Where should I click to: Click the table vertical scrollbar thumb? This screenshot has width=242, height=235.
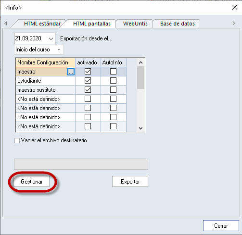click(140, 78)
